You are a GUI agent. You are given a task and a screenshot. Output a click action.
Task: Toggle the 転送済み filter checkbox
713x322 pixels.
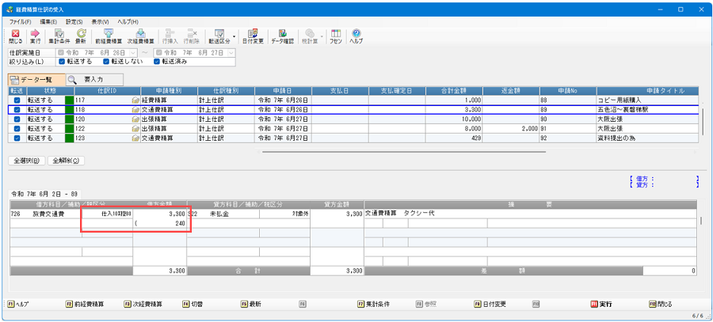click(x=156, y=62)
